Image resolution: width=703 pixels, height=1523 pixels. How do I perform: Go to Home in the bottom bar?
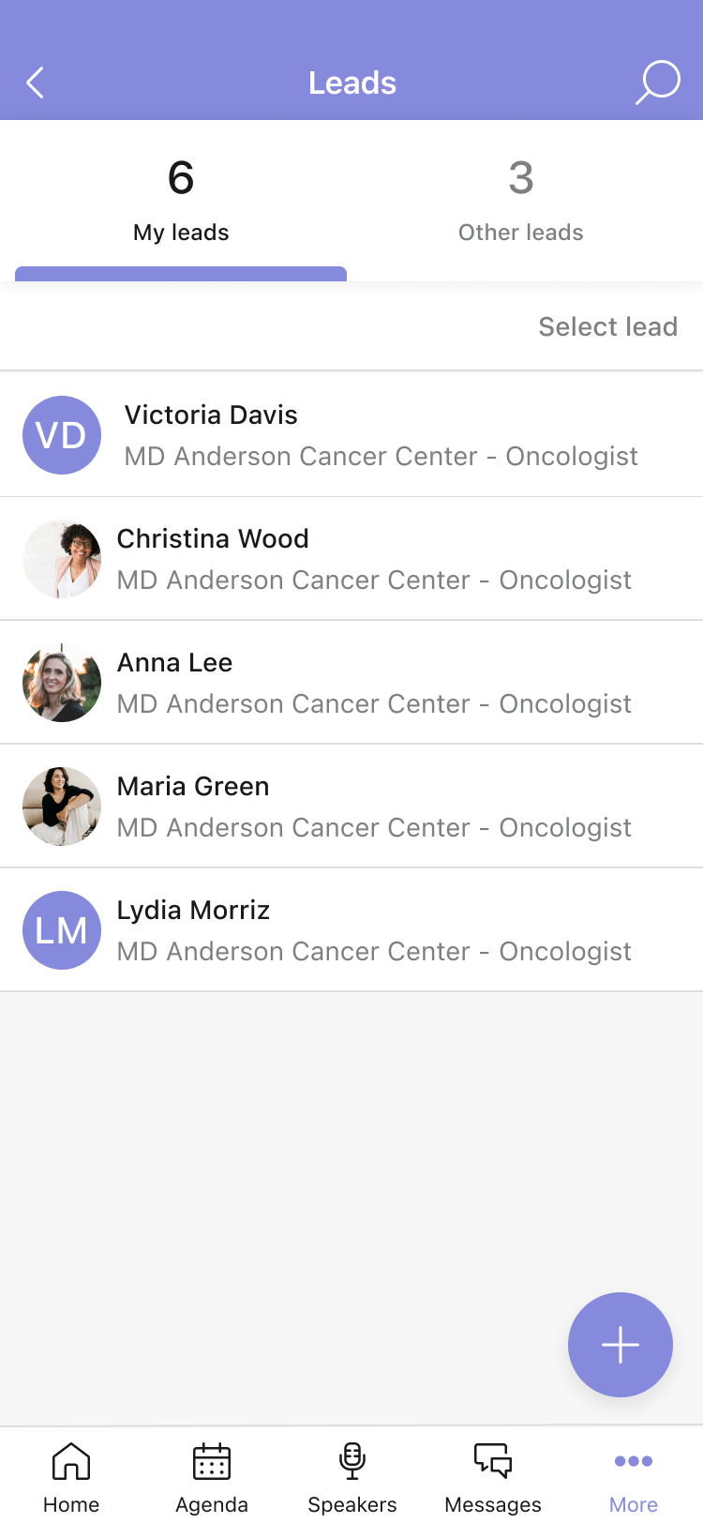pos(71,1461)
